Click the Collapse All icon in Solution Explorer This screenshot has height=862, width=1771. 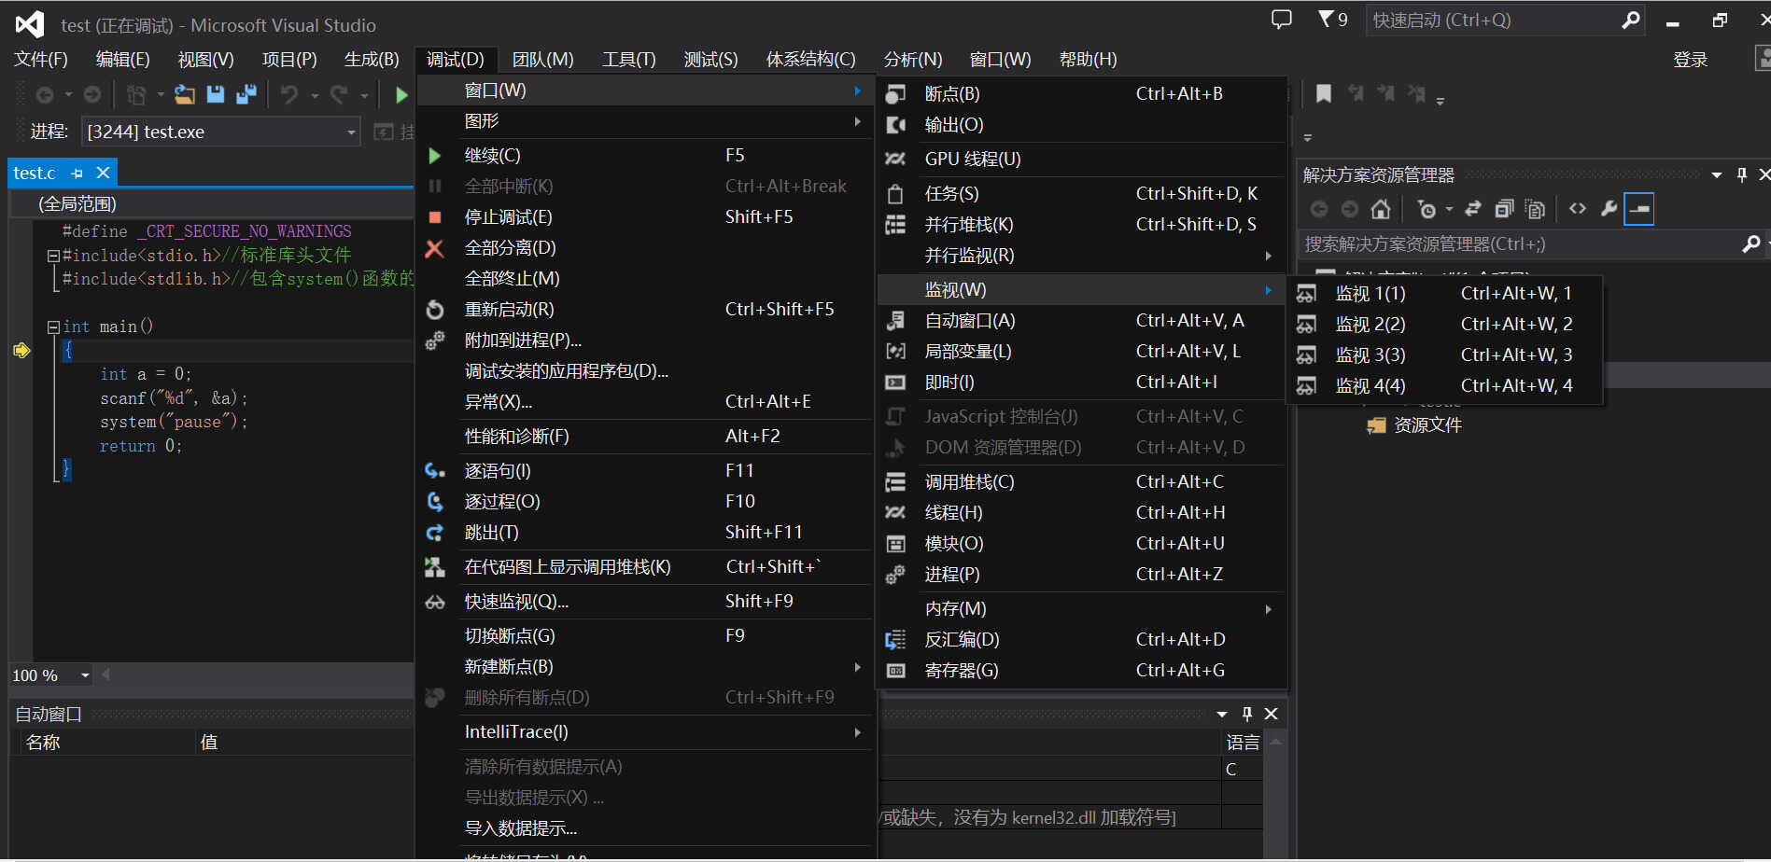click(x=1504, y=209)
